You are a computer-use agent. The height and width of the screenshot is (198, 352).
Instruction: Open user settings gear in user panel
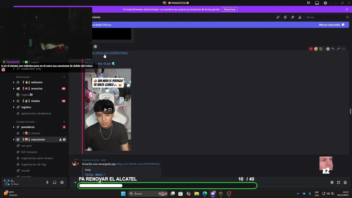point(62,182)
